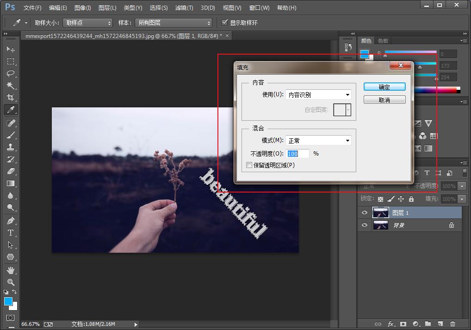Image resolution: width=471 pixels, height=330 pixels.
Task: Select the Eraser tool
Action: [11, 171]
